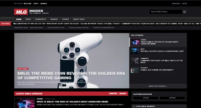Click the MLG.COM network link

[27, 4]
